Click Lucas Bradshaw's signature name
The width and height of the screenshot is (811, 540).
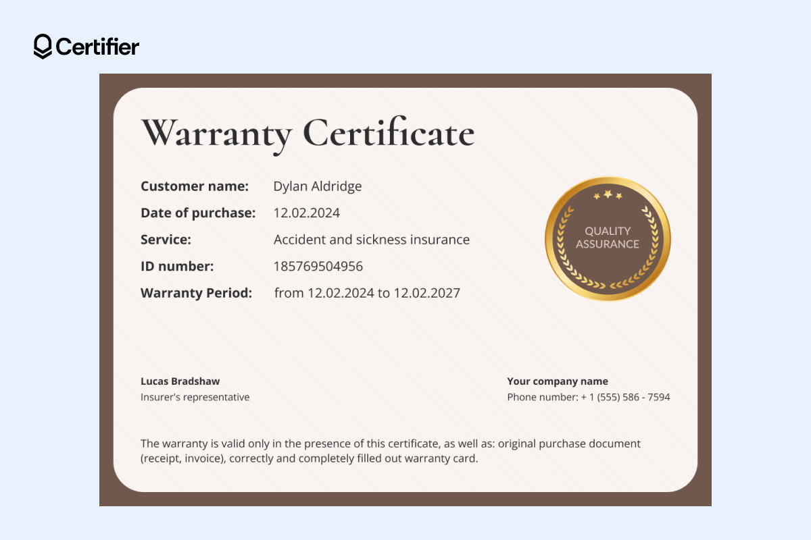point(180,381)
